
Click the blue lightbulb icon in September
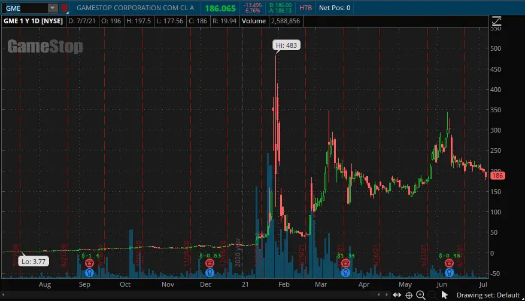click(89, 272)
